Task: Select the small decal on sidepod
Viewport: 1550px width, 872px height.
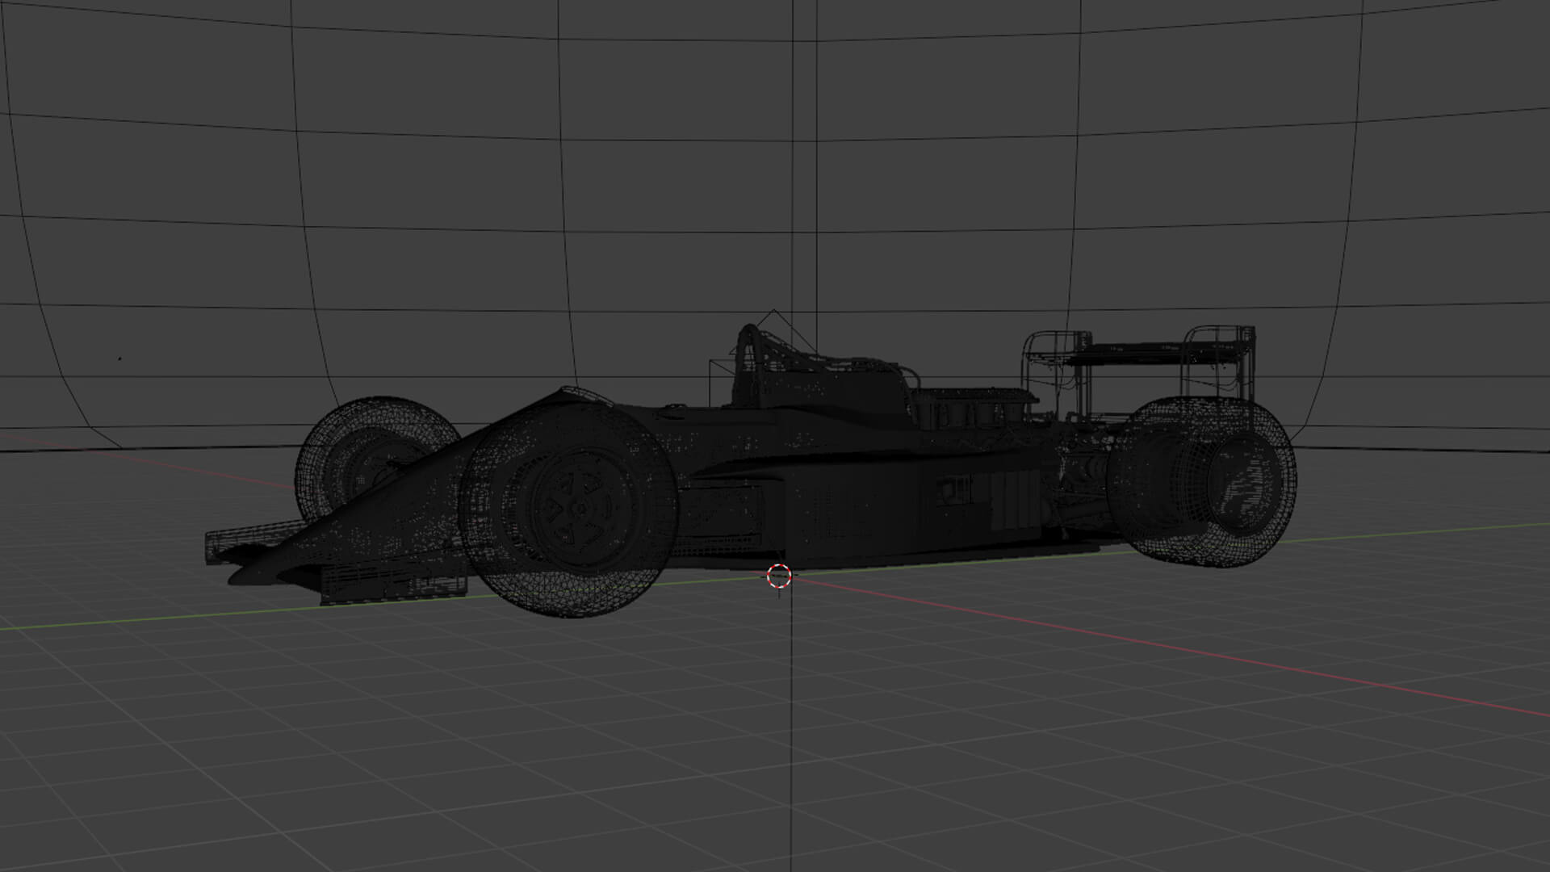Action: (954, 490)
